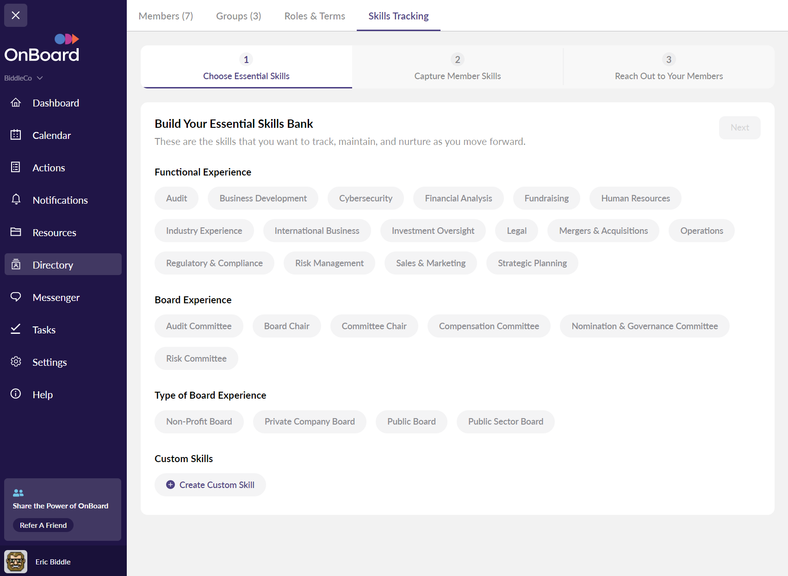Viewport: 788px width, 576px height.
Task: Open Resources folder icon in sidebar
Action: [16, 232]
